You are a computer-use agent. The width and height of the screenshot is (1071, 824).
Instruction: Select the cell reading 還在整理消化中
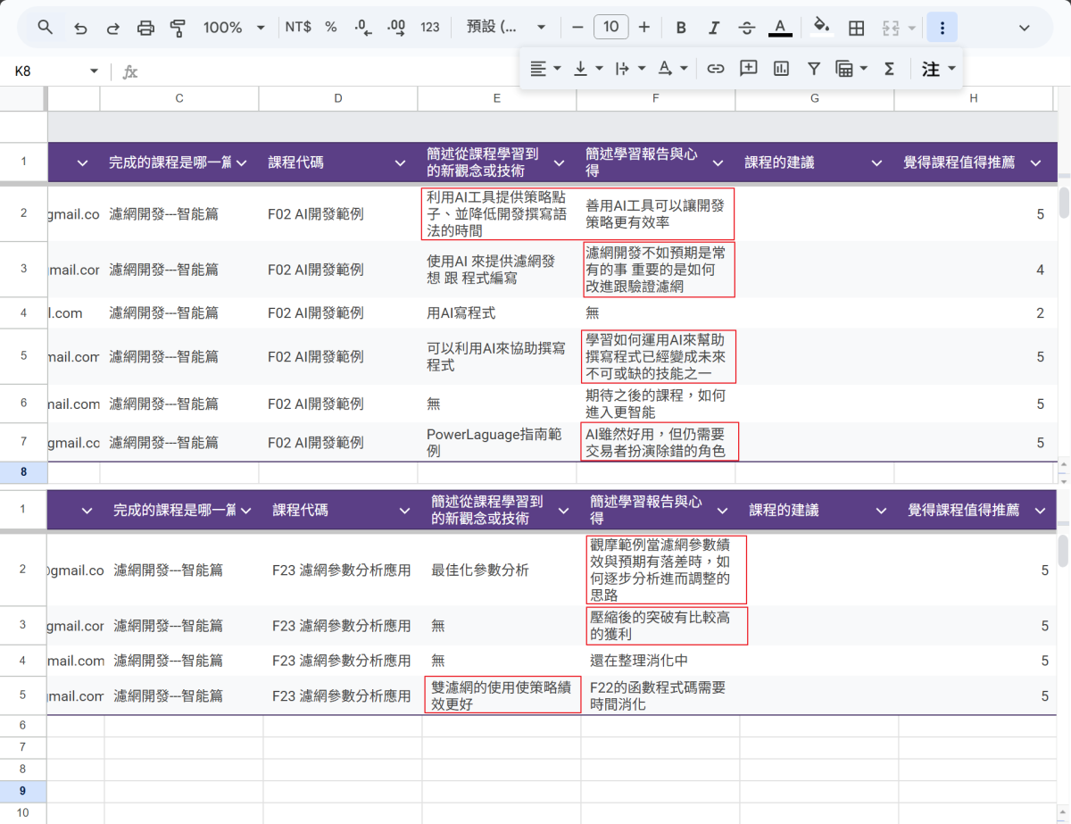click(660, 661)
